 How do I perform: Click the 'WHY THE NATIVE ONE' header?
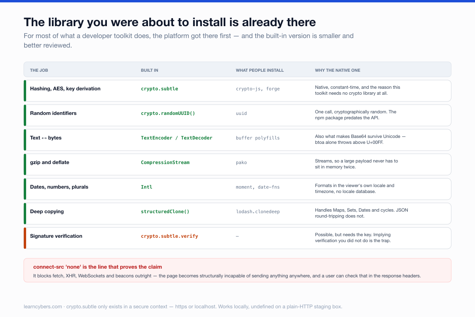pos(338,71)
